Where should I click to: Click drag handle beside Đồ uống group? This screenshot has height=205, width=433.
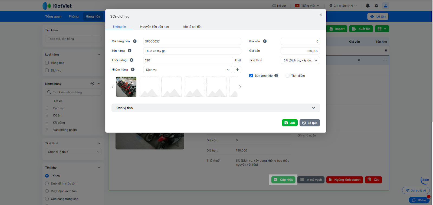point(47,123)
